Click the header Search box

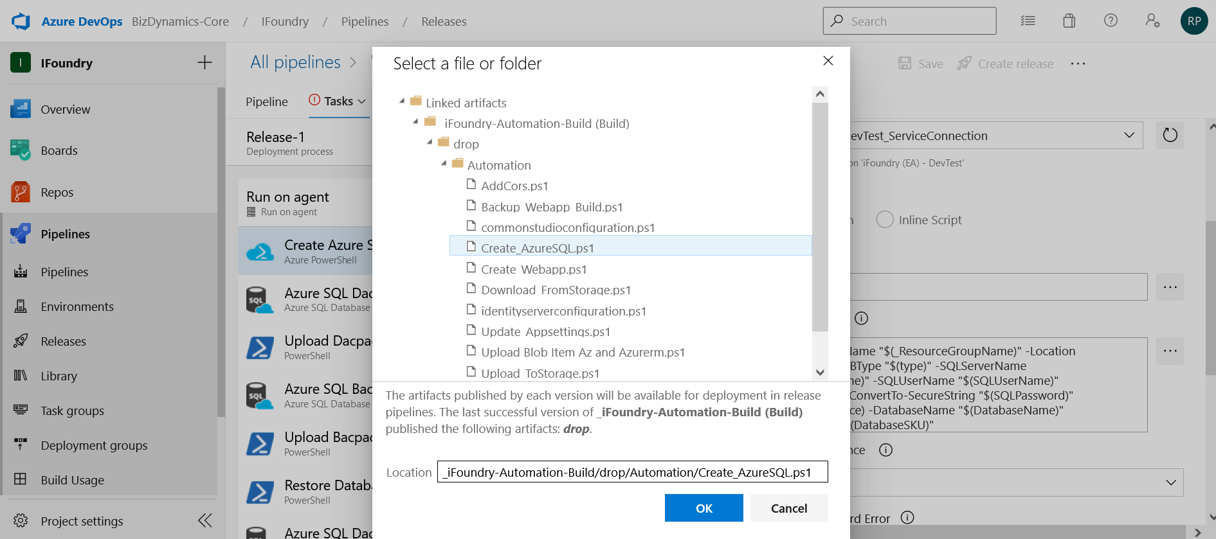pyautogui.click(x=909, y=21)
